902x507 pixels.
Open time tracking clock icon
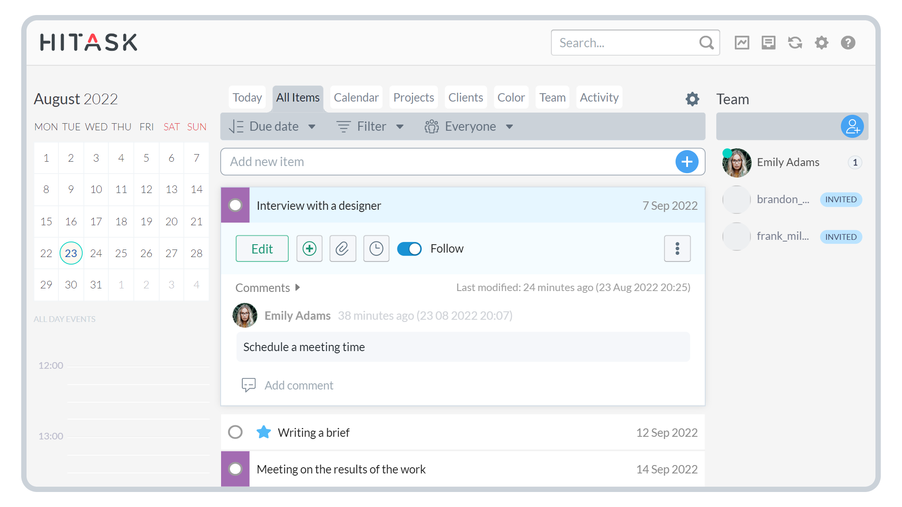point(376,249)
